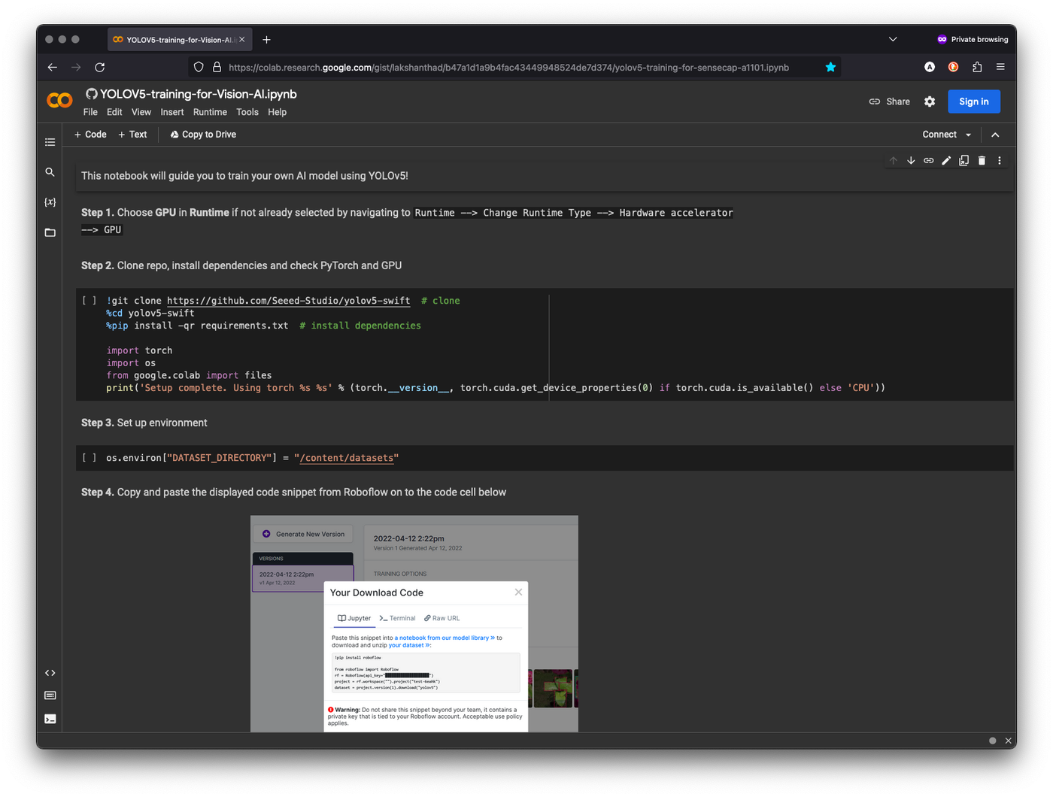Screen dimensions: 1053x797
Task: Add a new Code cell
Action: 90,135
